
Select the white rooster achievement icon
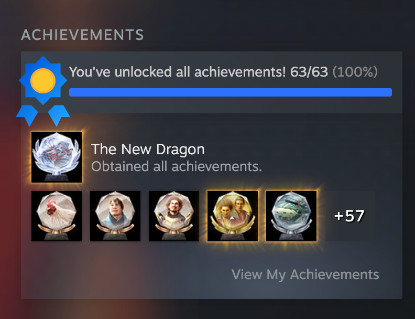point(57,216)
